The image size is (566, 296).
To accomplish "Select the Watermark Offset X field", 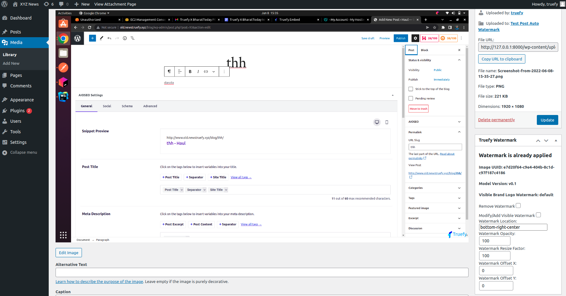I will click(x=496, y=271).
